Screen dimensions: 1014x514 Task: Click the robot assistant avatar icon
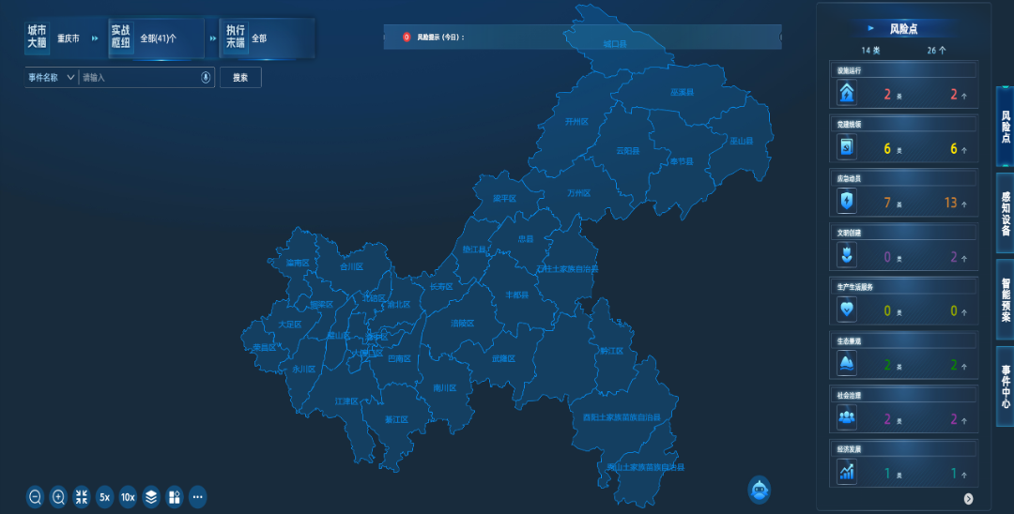(x=760, y=491)
